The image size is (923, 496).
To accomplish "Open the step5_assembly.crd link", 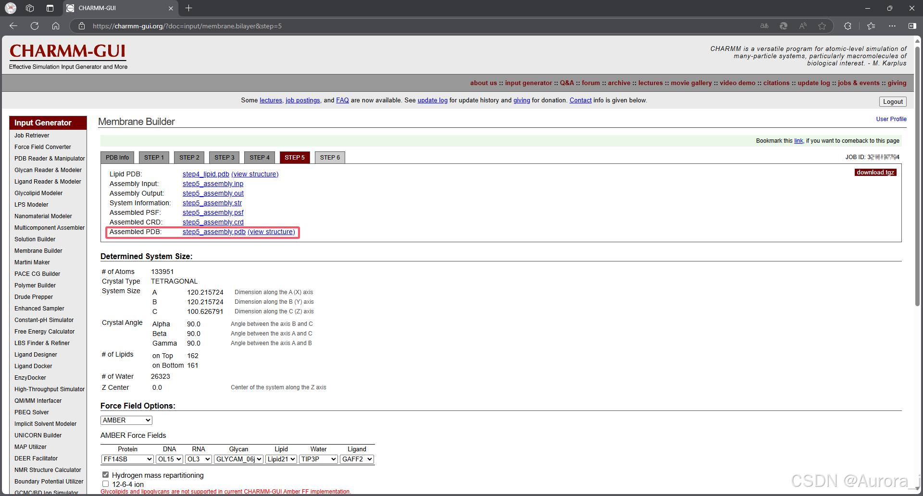I will coord(213,222).
